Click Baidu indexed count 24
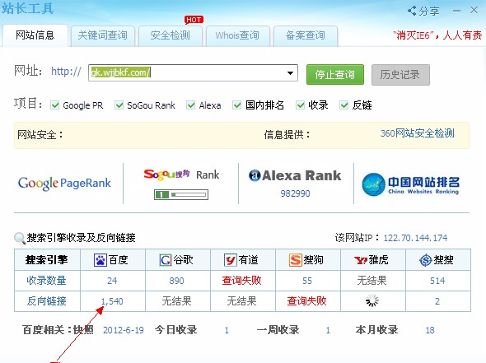Viewport: 486px width, 363px height. coord(112,281)
